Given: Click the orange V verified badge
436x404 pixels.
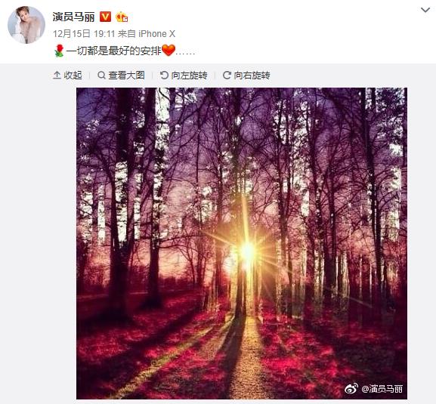Looking at the screenshot, I should [105, 17].
